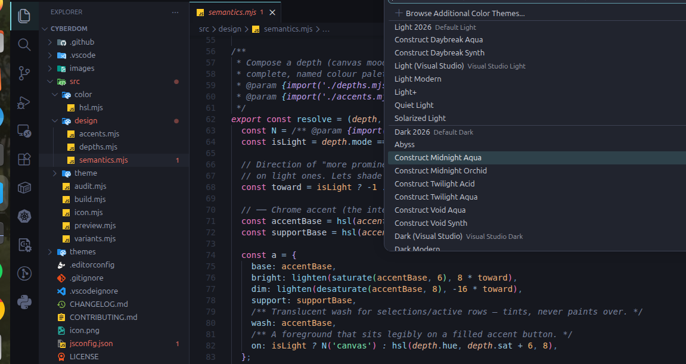Open the Python icon in activity bar
The height and width of the screenshot is (364, 686).
(x=24, y=302)
